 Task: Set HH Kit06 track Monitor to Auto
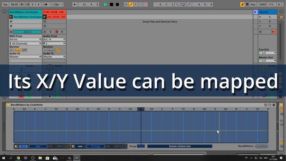click(51, 50)
